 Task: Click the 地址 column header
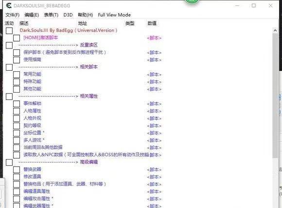[83, 23]
